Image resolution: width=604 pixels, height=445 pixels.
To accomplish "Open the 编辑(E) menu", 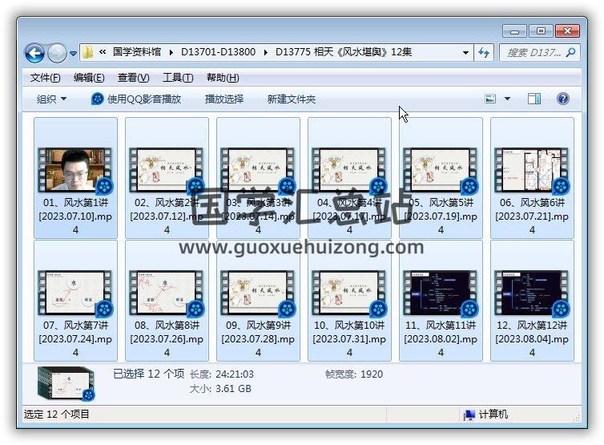I will tap(89, 78).
